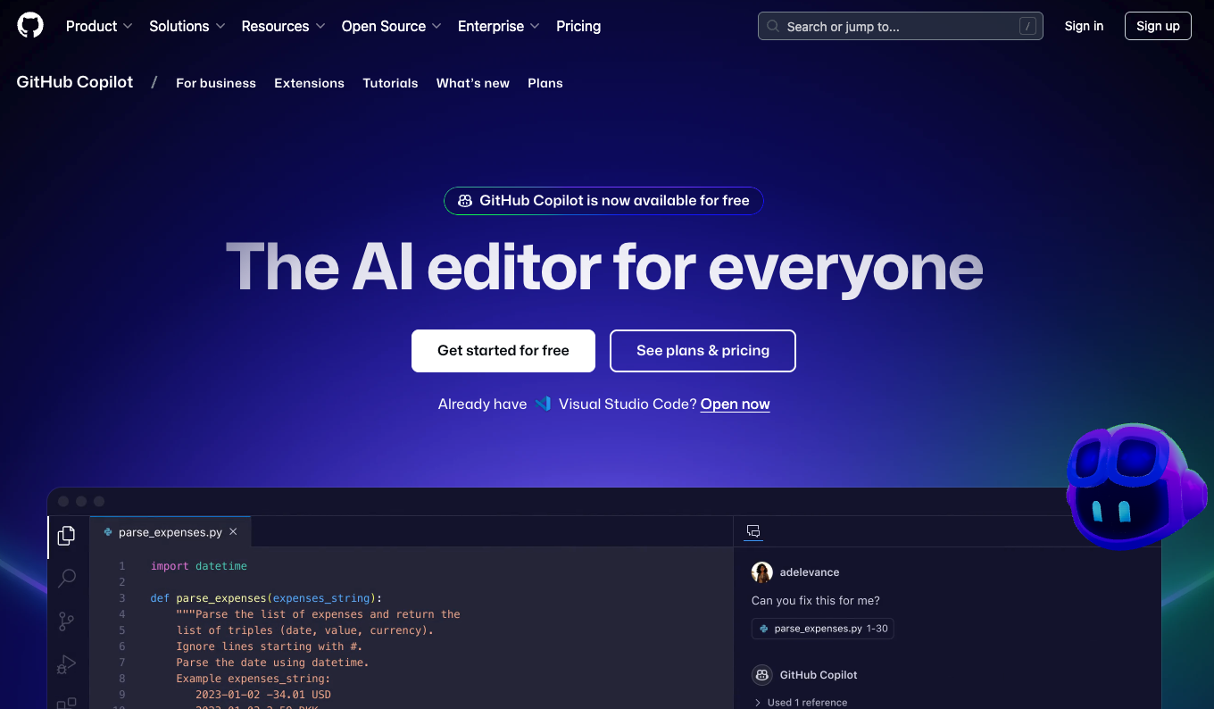Open the Source Control icon in editor sidebar
The width and height of the screenshot is (1214, 709).
point(67,621)
